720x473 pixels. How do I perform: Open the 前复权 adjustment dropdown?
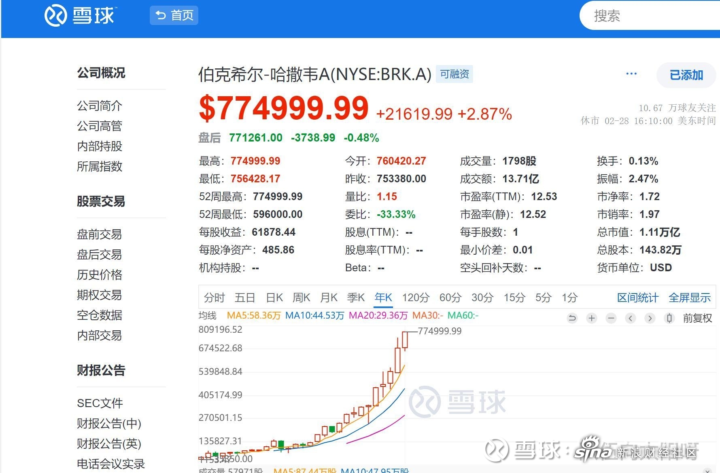tap(697, 318)
